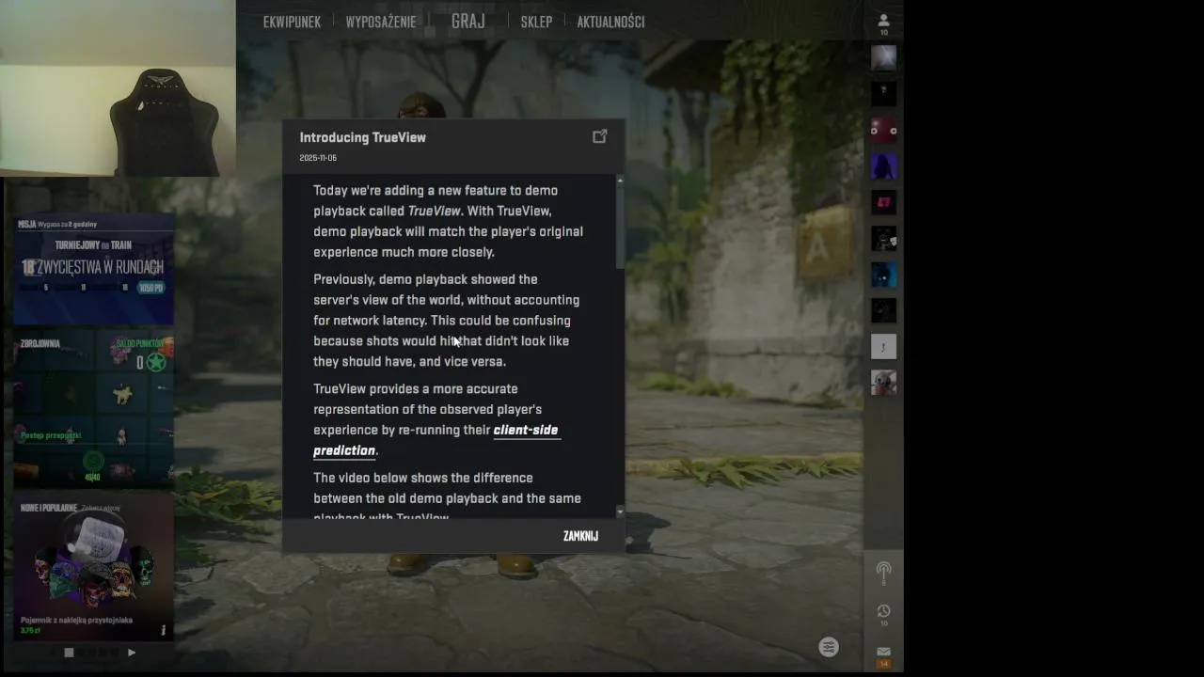Open recent teammates clock icon
1204x677 pixels.
[x=883, y=611]
